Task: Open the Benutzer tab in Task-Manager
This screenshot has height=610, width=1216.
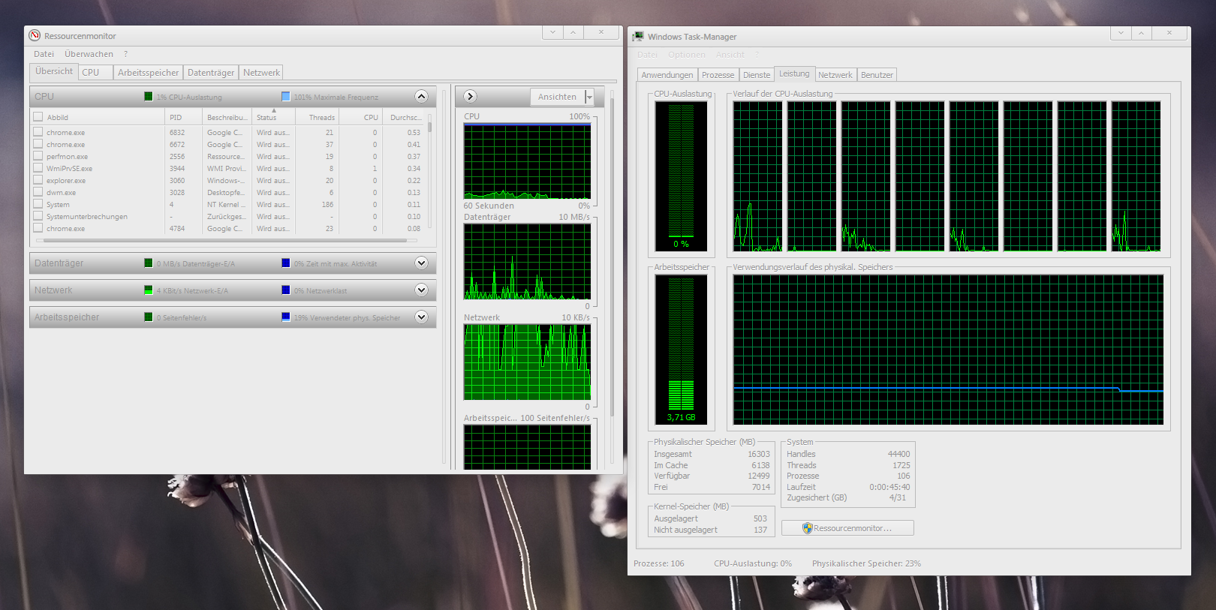Action: [877, 75]
